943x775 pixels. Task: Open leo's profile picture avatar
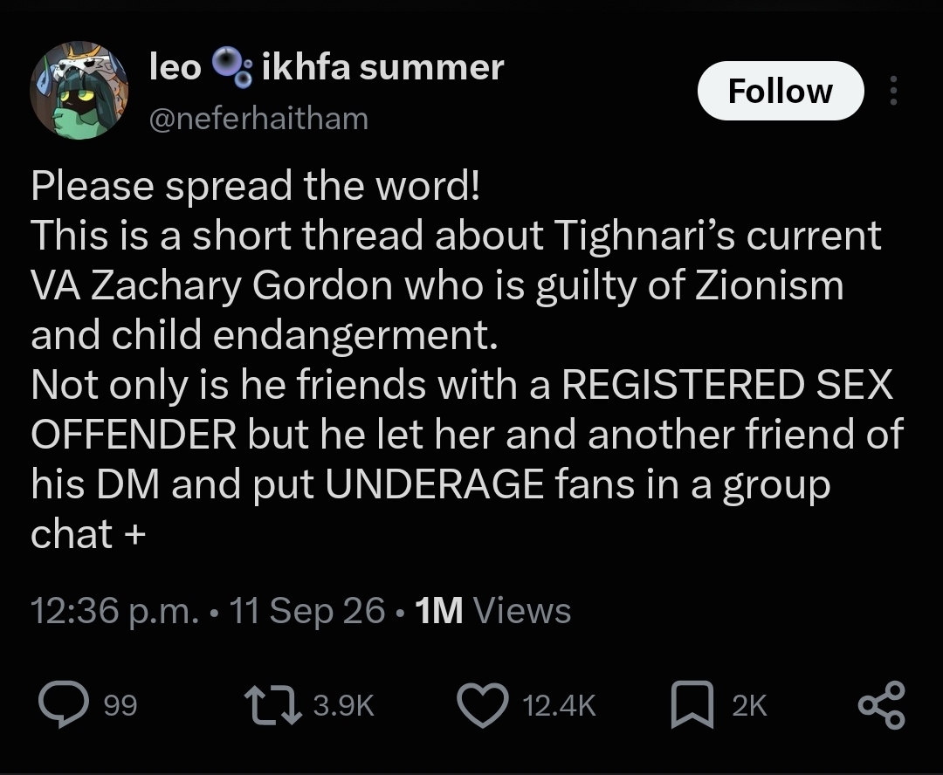(x=79, y=90)
